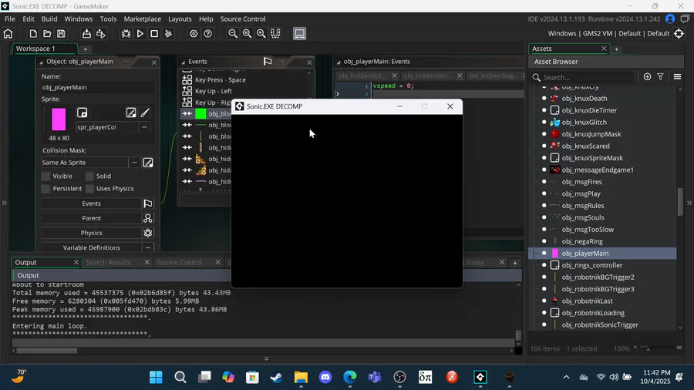Viewport: 694px width, 390px height.
Task: Reset zoom magnifier icon
Action: click(x=247, y=34)
